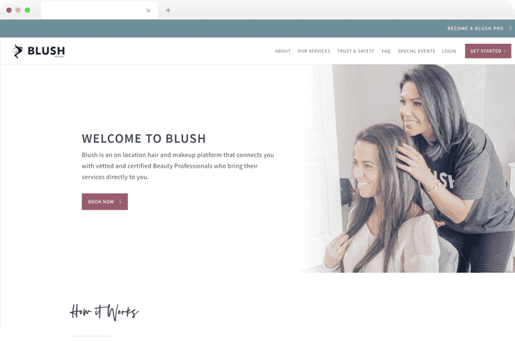Click the How it Works heading
Screen dimensions: 515x341
(x=104, y=312)
